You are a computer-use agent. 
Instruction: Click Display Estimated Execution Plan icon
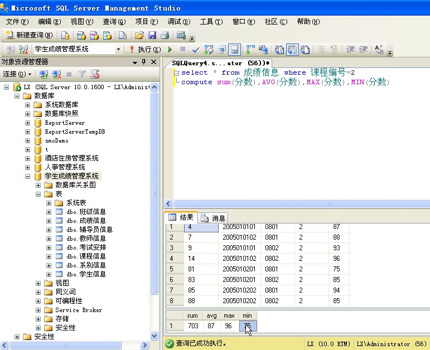pyautogui.click(x=209, y=50)
